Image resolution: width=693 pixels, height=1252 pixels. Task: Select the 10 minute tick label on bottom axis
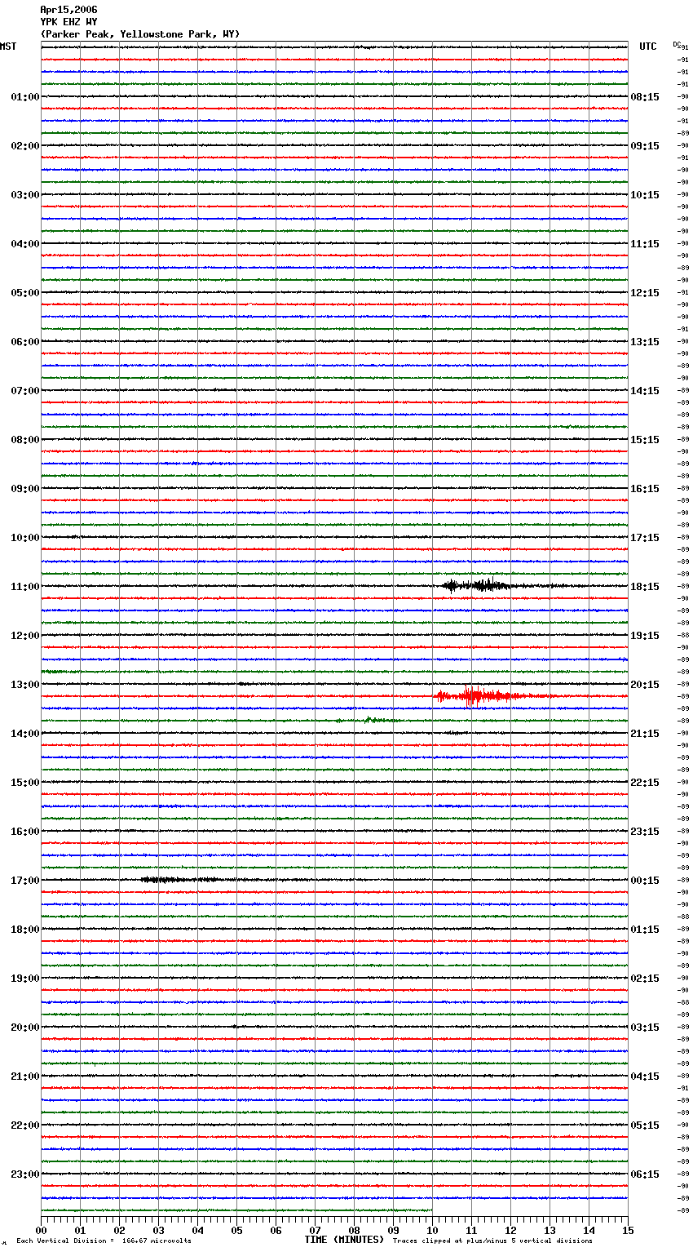point(432,1230)
